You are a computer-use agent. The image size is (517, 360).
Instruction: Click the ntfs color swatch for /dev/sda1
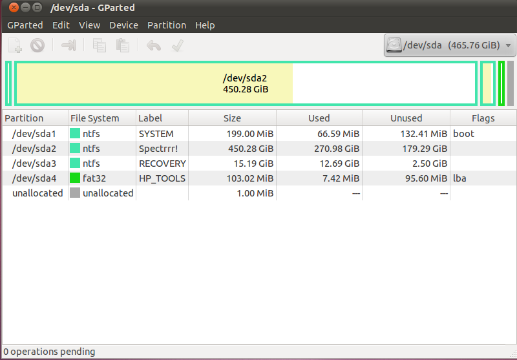75,134
